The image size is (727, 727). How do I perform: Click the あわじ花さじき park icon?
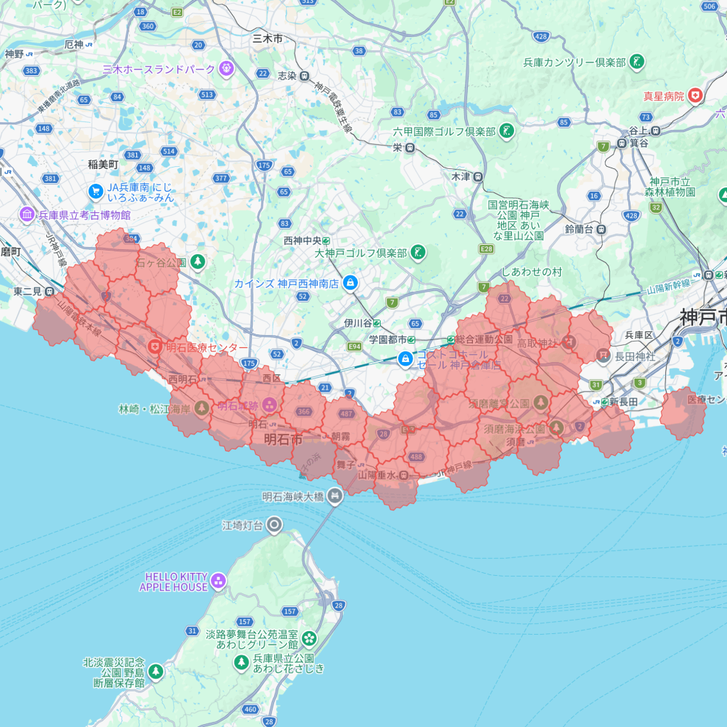coord(242,662)
